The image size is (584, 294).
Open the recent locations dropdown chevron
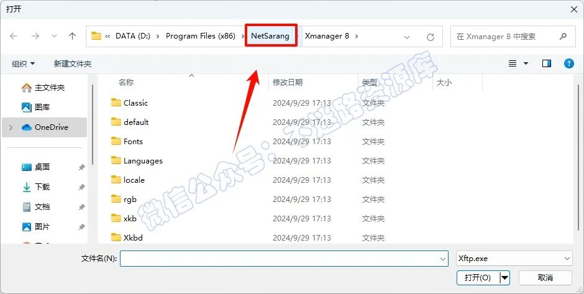[x=55, y=36]
